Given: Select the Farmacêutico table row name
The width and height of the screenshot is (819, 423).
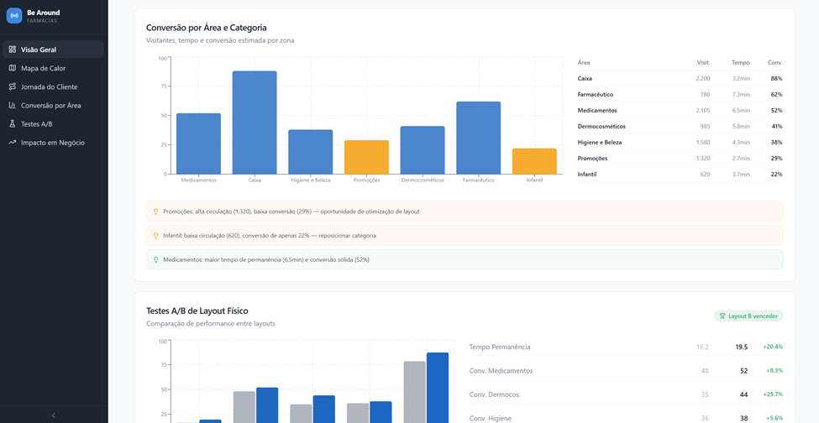Looking at the screenshot, I should 596,94.
